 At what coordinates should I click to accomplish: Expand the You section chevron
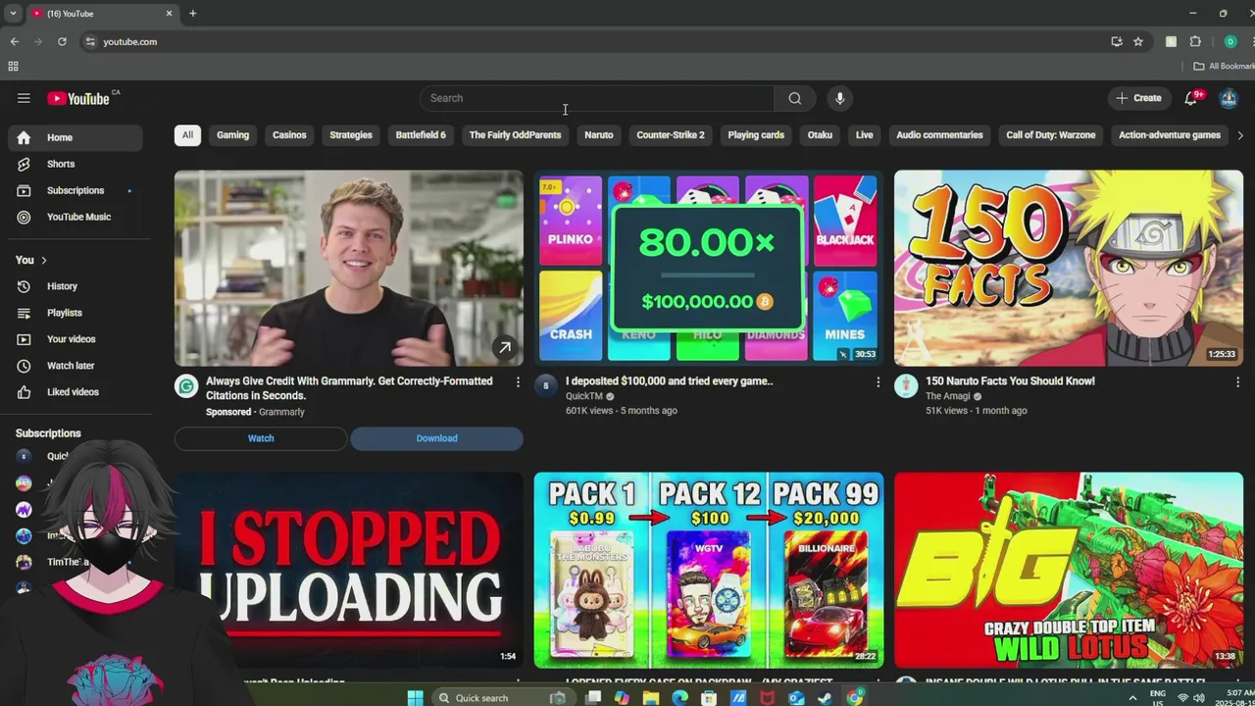pos(43,260)
